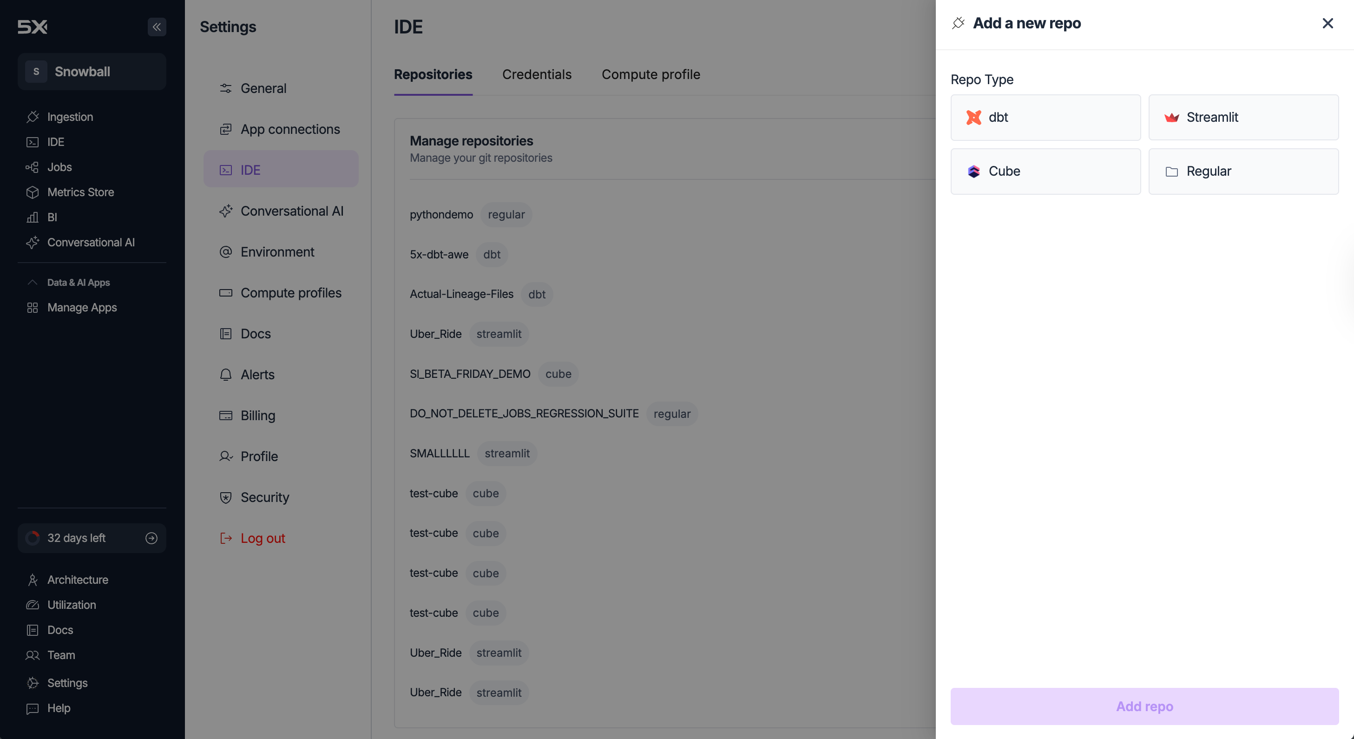Click the Metrics Store cube icon
Viewport: 1354px width, 739px height.
tap(33, 192)
